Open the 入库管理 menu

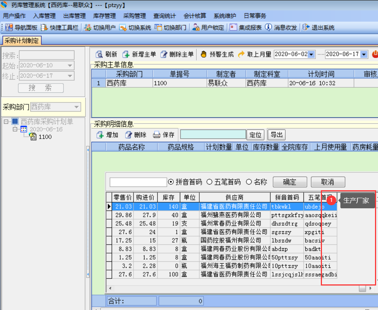point(44,16)
